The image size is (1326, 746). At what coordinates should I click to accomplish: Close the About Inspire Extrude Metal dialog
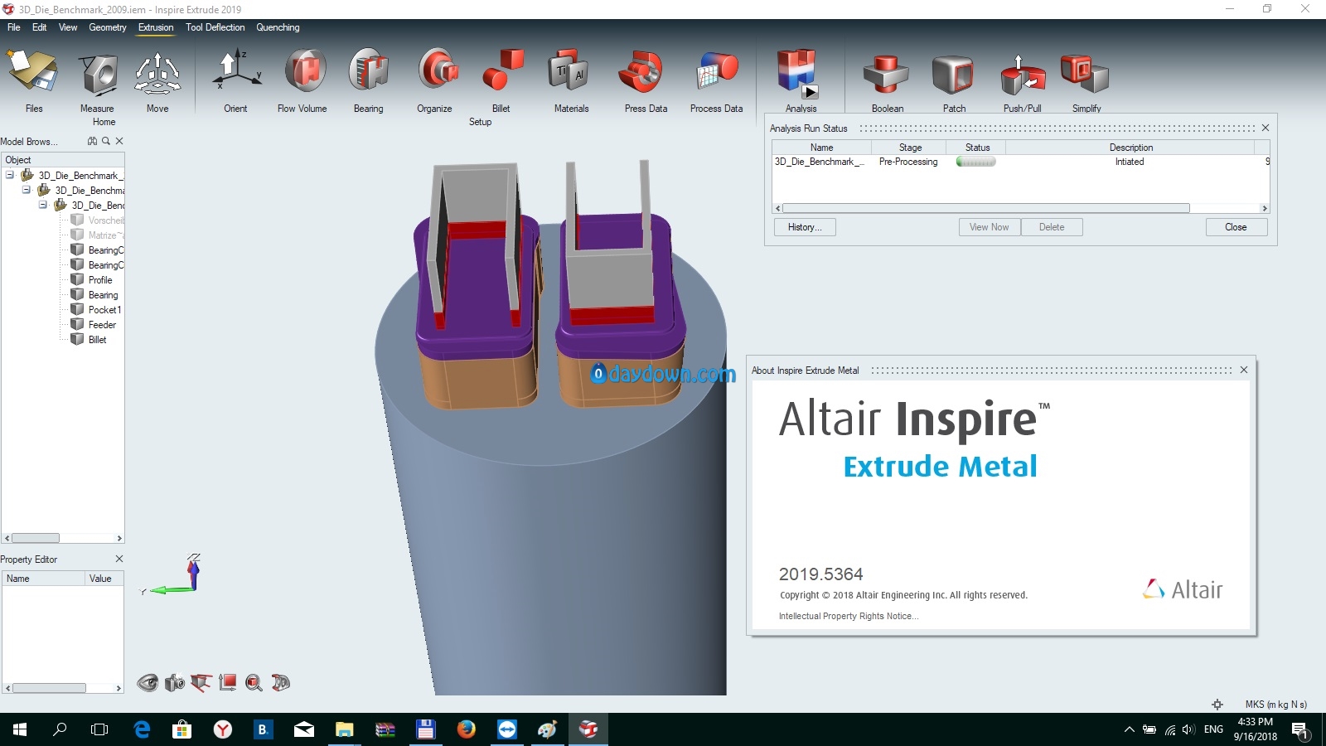pyautogui.click(x=1244, y=370)
